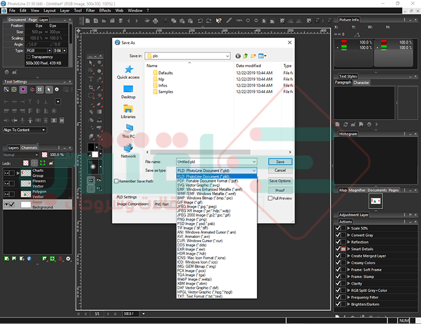Enable the Full Preview checkbox
Screen dimensions: 421x324
270,198
